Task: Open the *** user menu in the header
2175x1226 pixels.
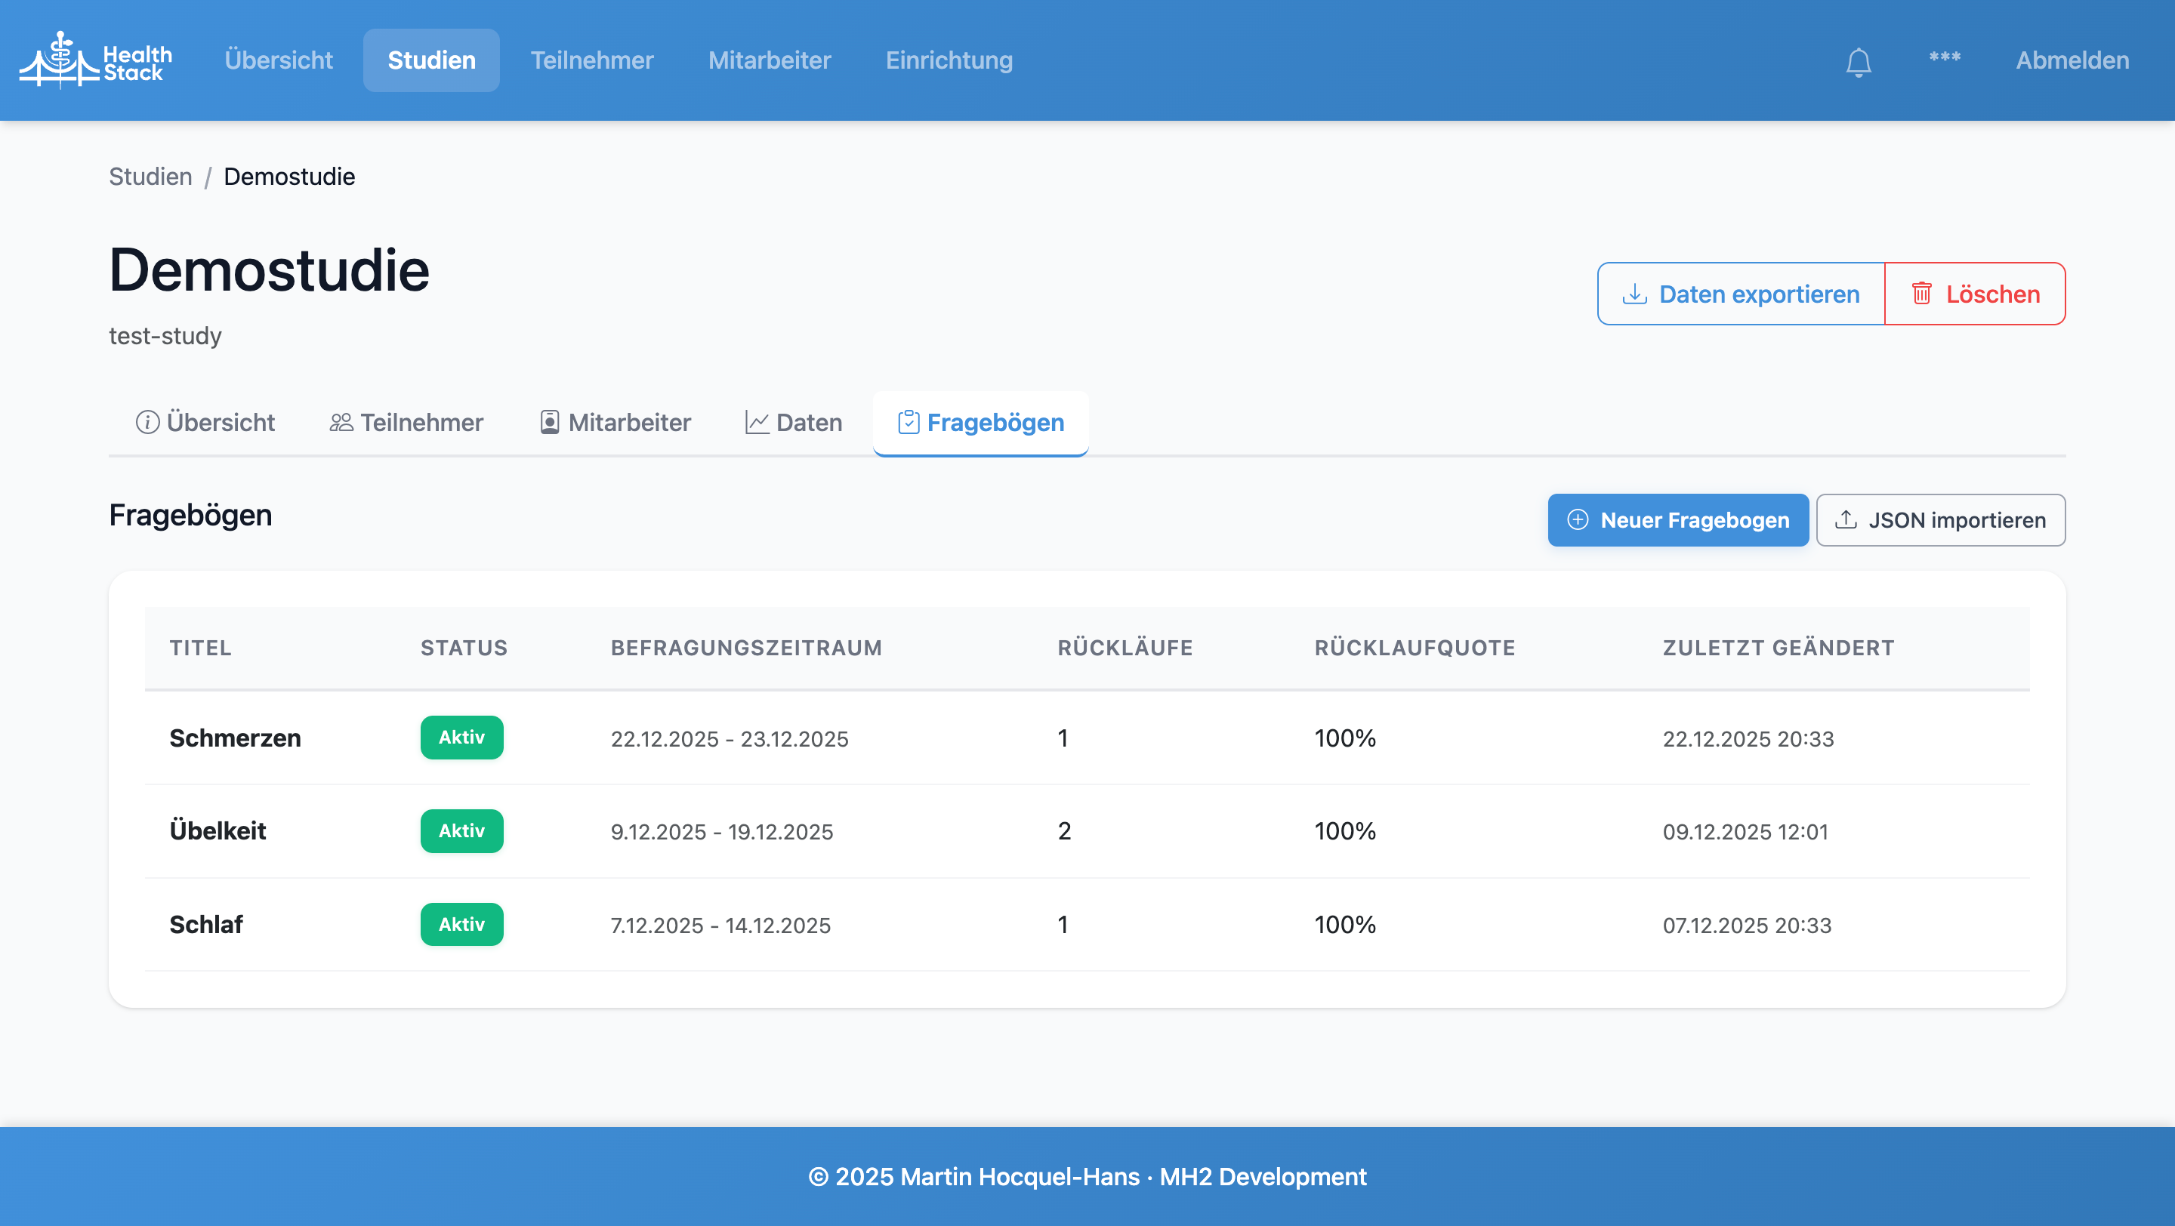Action: point(1945,59)
